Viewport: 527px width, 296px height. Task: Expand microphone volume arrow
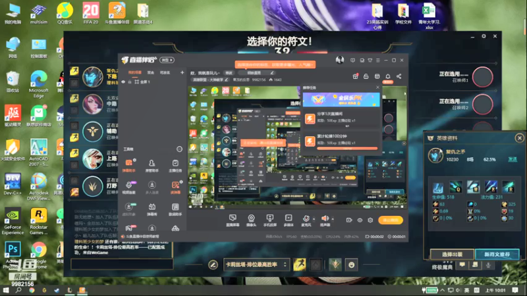pyautogui.click(x=314, y=219)
